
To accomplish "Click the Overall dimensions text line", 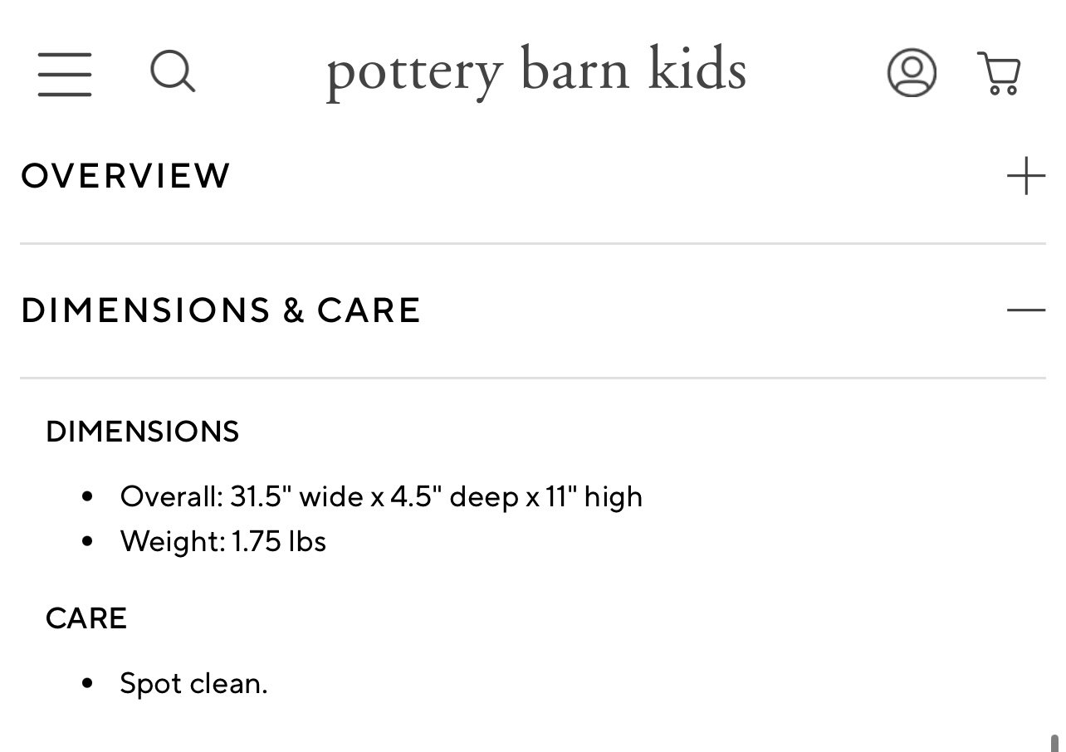I will (381, 496).
